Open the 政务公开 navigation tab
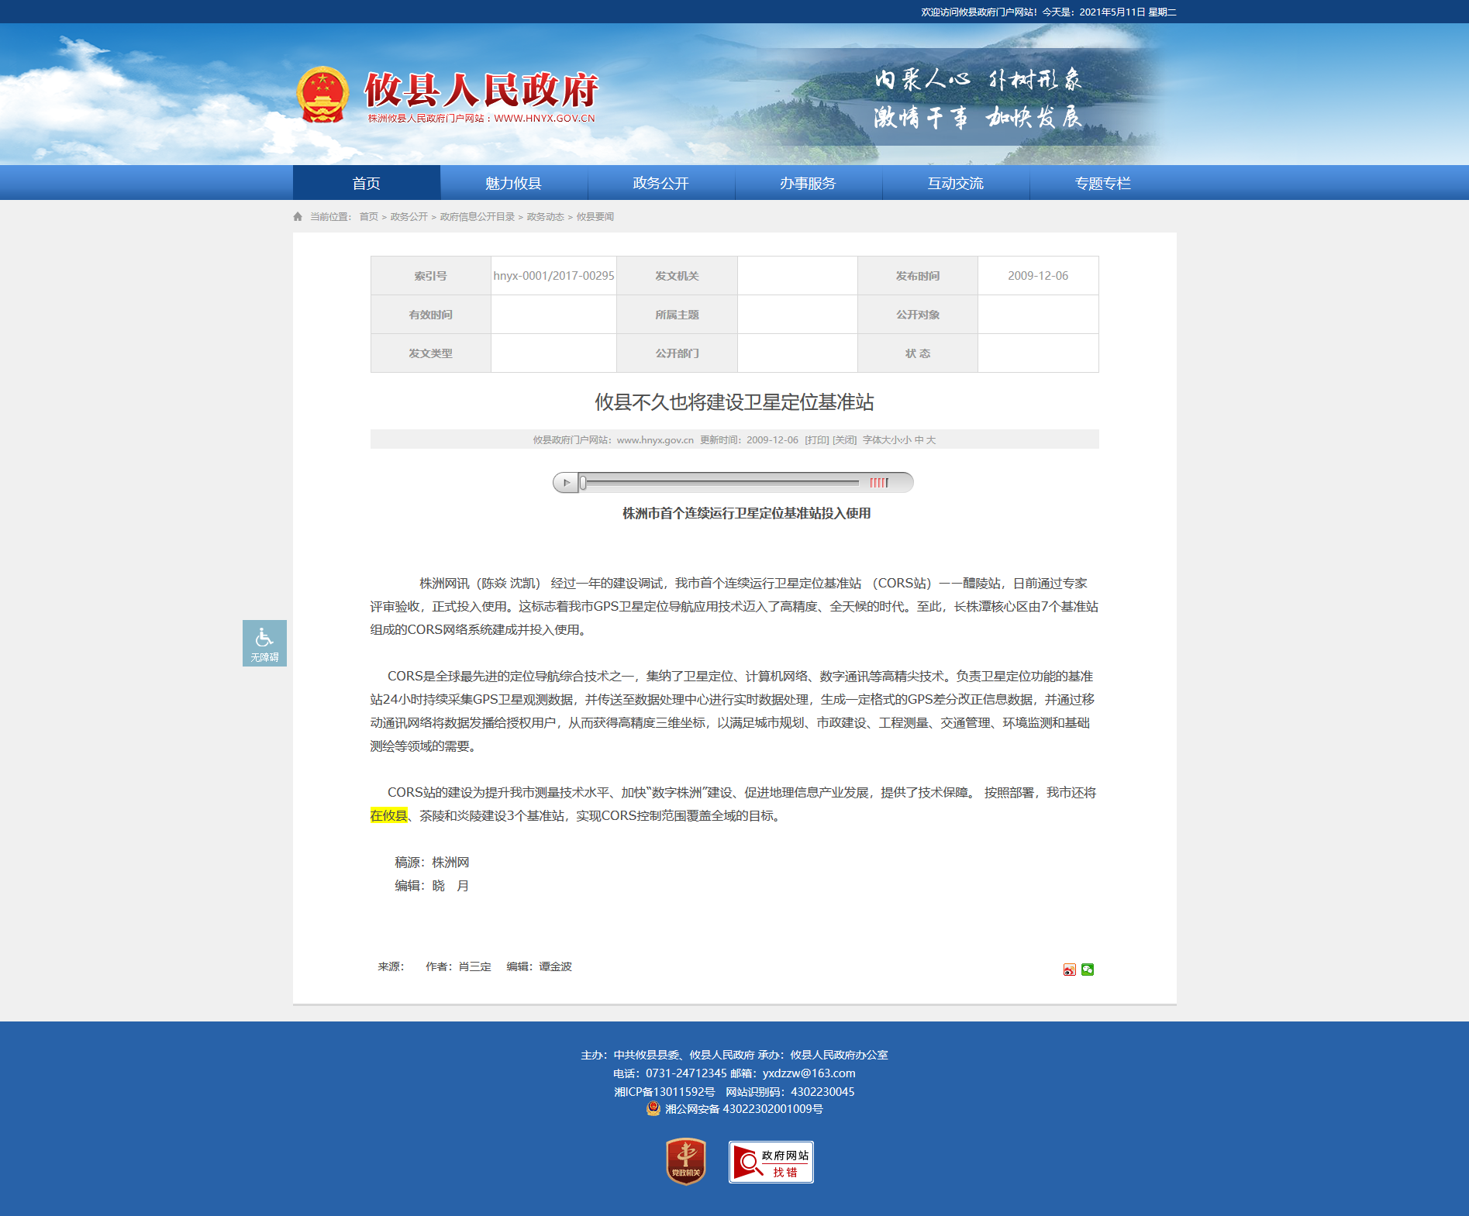Screen dimensions: 1469x1216 (660, 184)
